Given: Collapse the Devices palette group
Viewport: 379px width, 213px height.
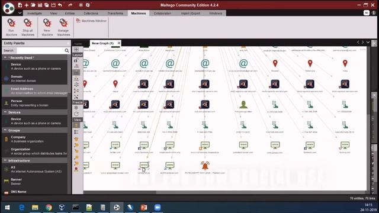Looking at the screenshot, I should (5, 112).
